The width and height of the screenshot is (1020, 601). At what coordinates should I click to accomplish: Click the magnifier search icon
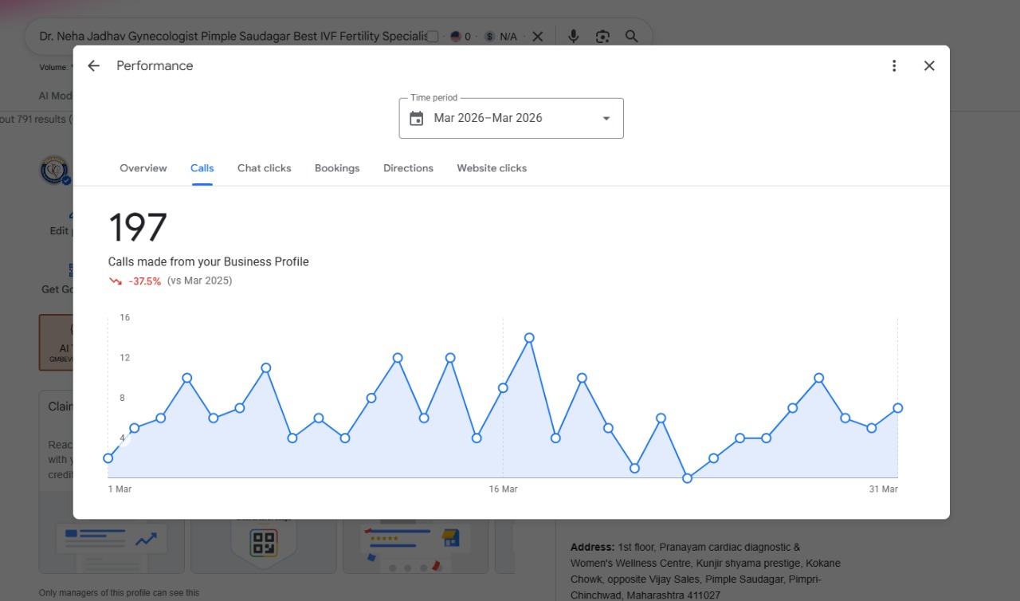[x=632, y=37]
